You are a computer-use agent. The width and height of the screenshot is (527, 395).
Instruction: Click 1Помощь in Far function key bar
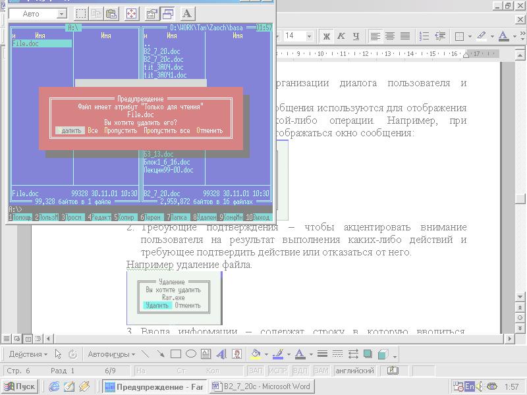(20, 217)
